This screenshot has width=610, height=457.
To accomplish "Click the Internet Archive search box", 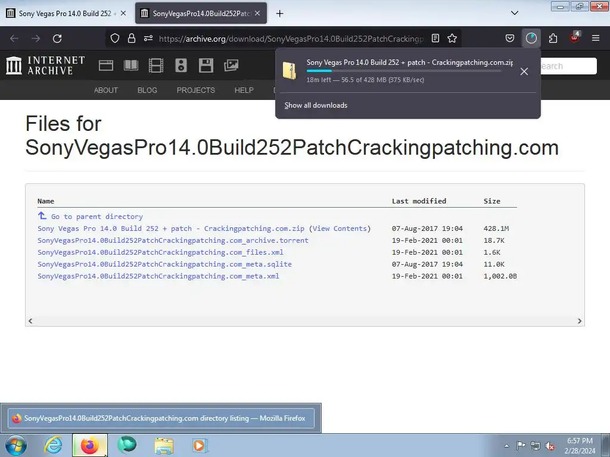I will [568, 66].
